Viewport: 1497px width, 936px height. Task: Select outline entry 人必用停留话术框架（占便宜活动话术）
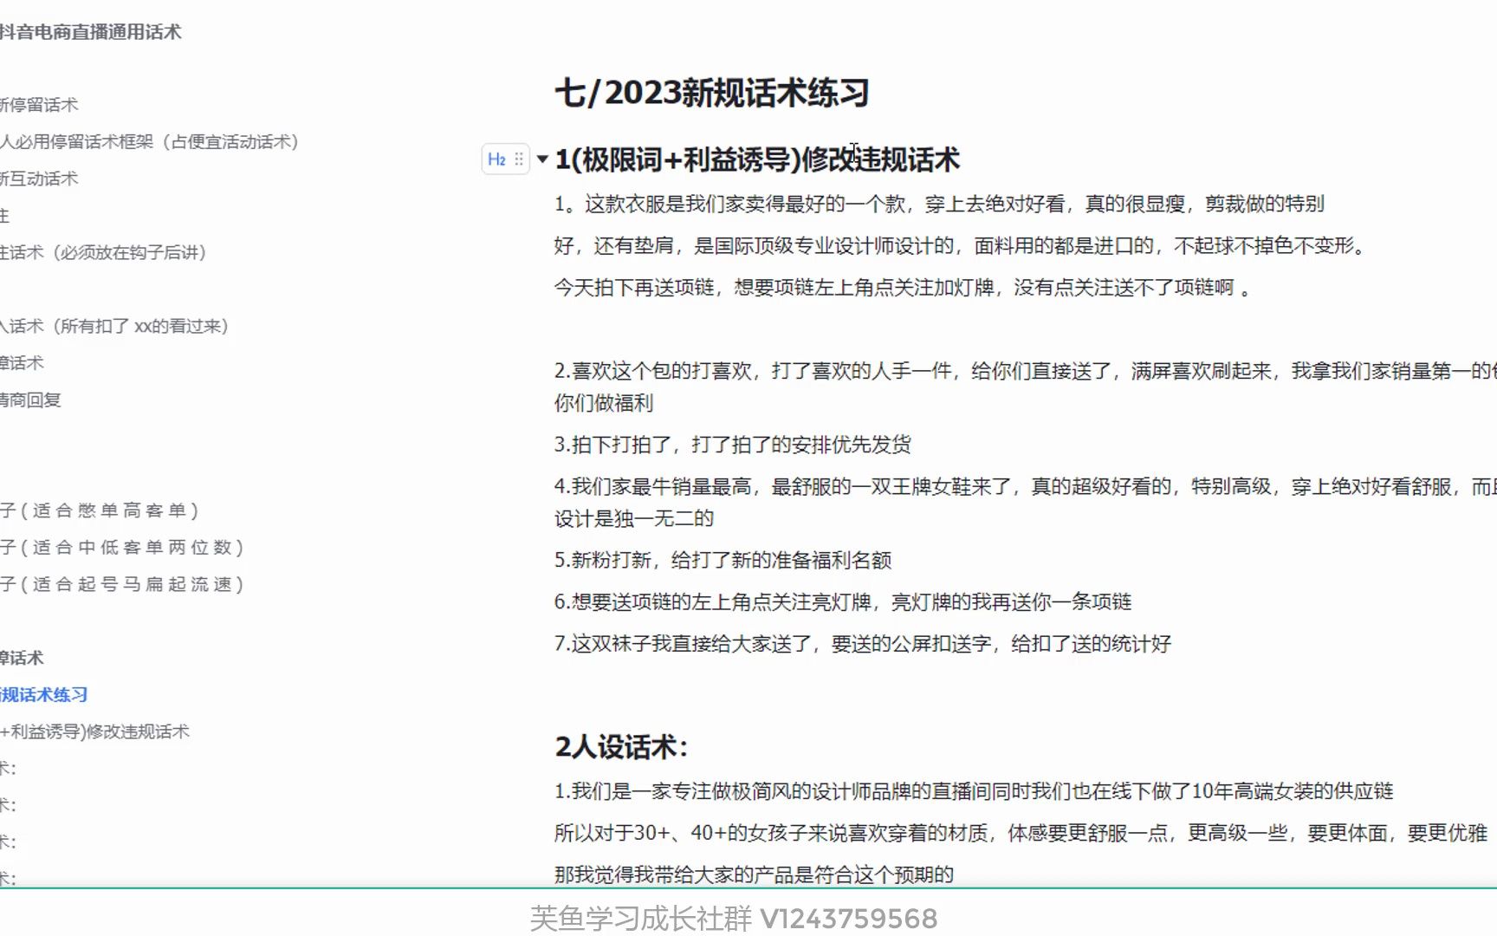click(149, 141)
